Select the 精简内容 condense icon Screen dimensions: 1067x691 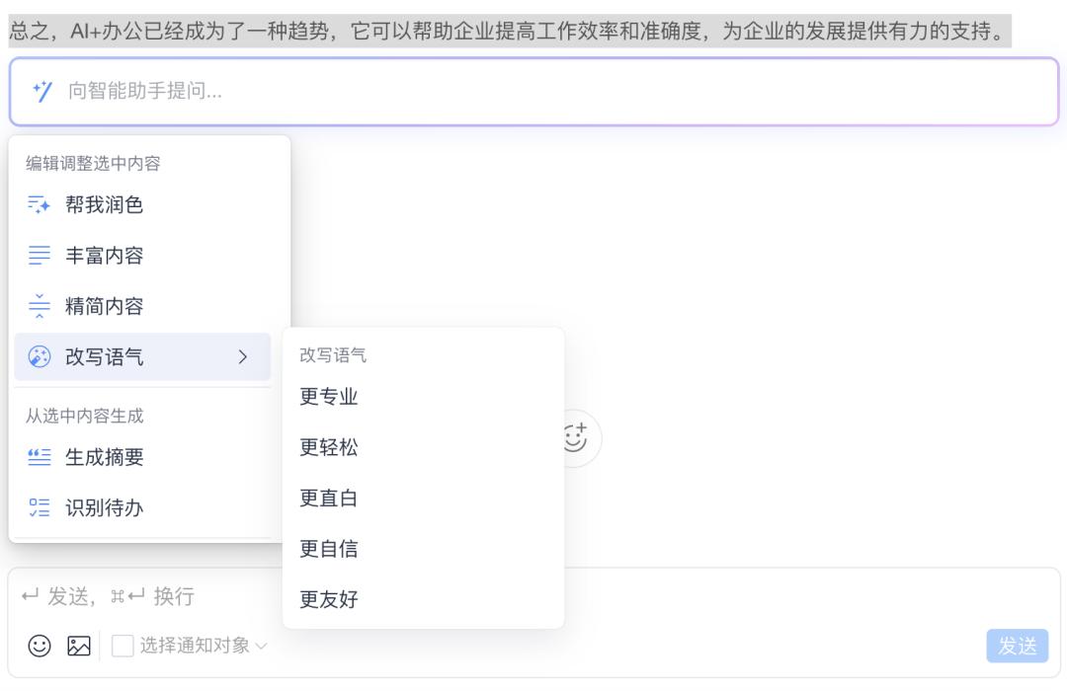[39, 306]
